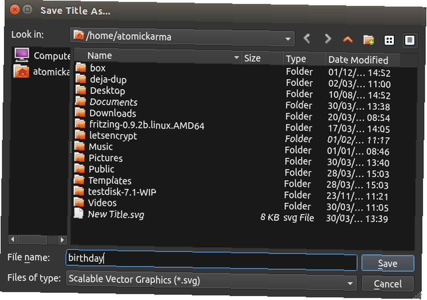Switch to detailed list view

[410, 40]
